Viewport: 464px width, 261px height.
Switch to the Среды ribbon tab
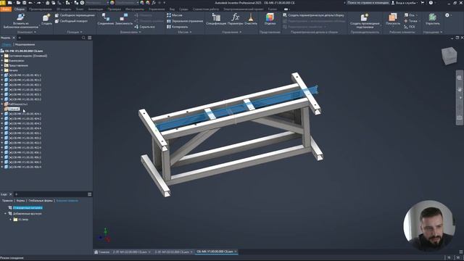183,9
